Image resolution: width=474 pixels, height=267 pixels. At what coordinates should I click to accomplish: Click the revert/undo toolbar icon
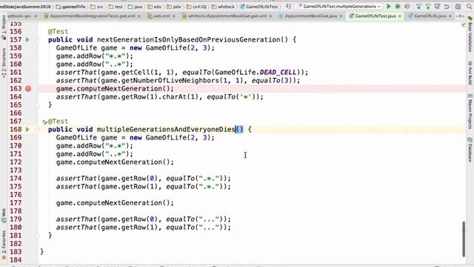pyautogui.click(x=447, y=7)
